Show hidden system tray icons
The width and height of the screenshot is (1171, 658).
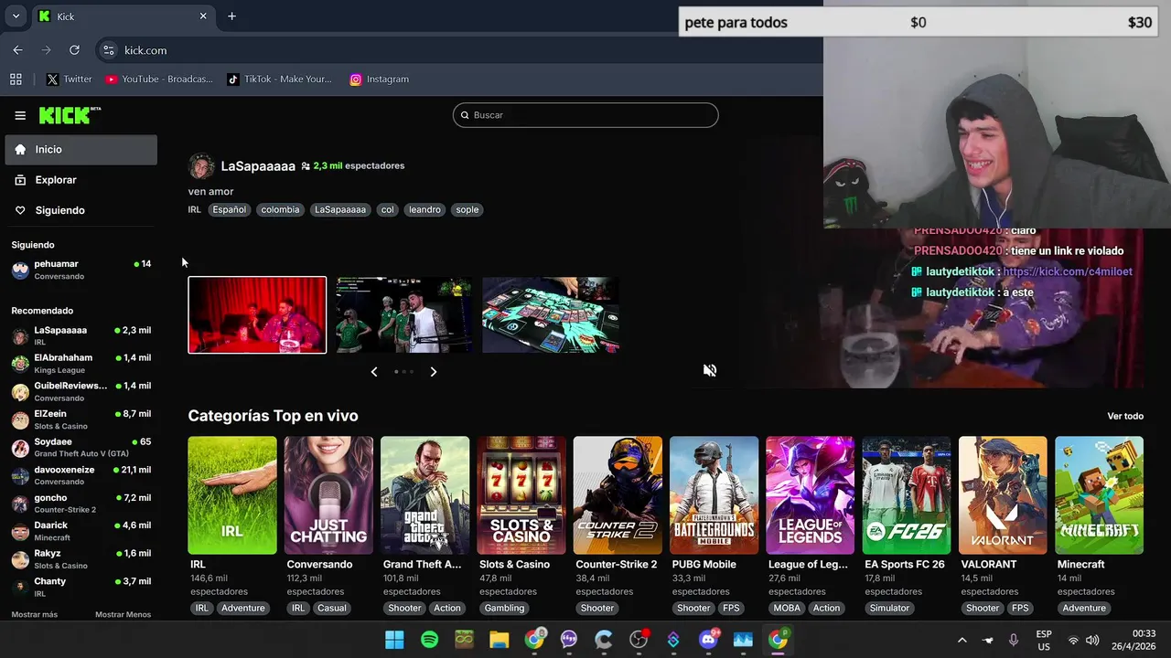pos(962,641)
